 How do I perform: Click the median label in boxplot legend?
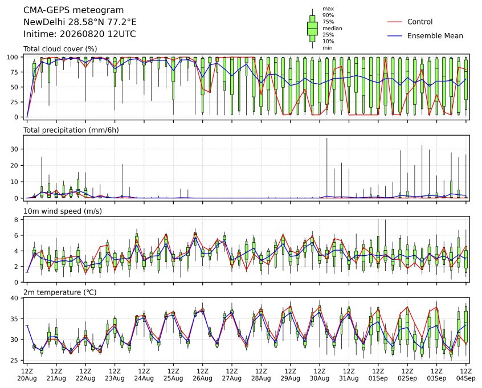pos(332,28)
